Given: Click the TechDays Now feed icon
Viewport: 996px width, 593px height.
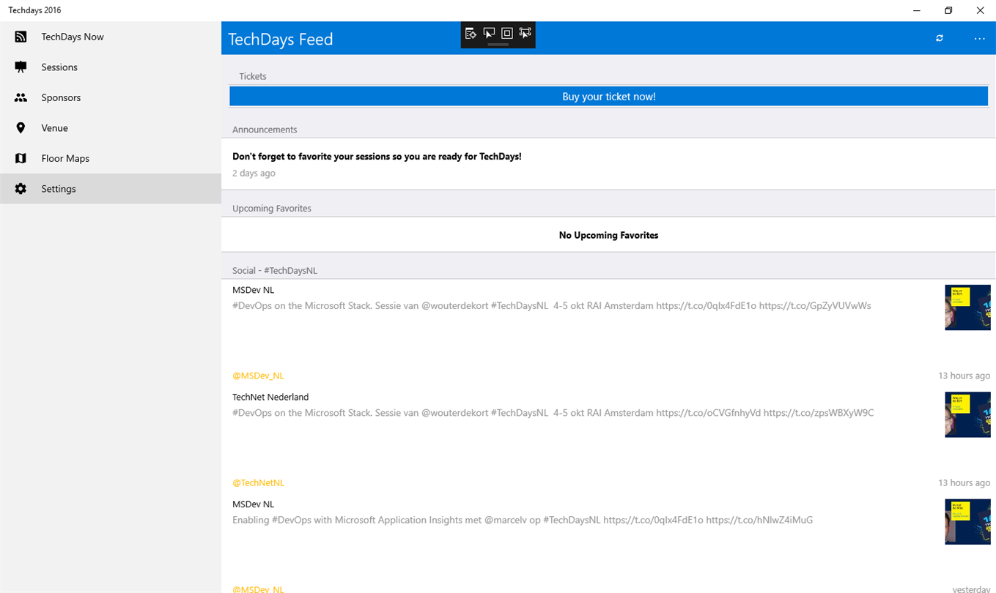Looking at the screenshot, I should tap(21, 37).
